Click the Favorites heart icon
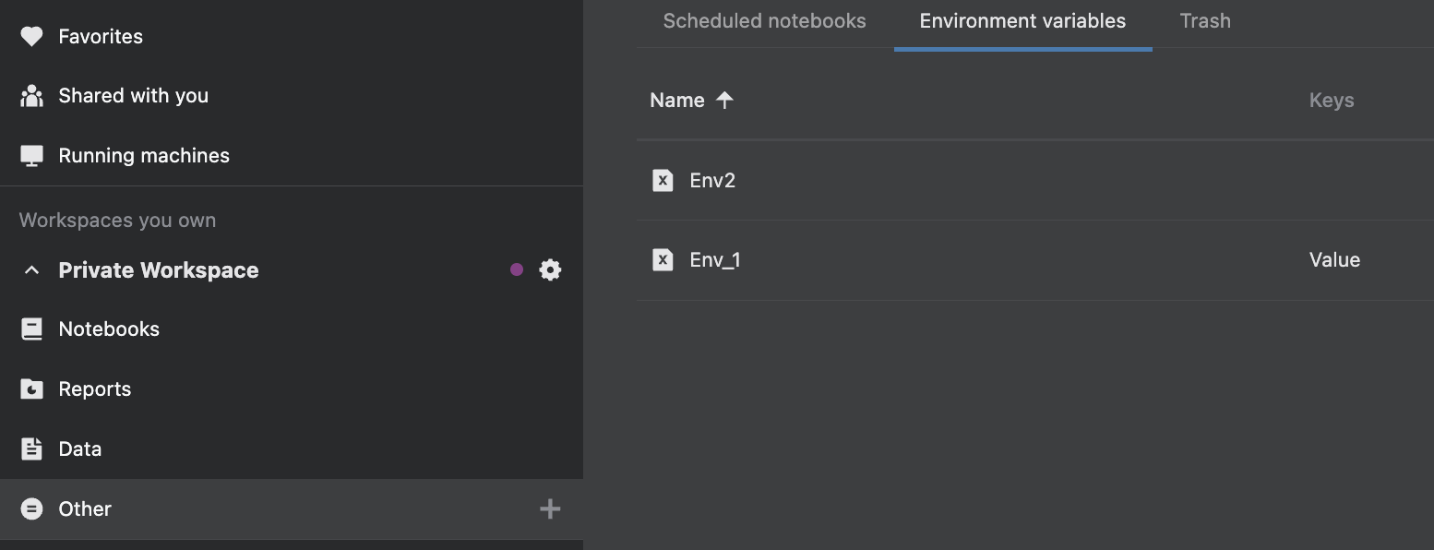This screenshot has height=550, width=1434. click(32, 36)
